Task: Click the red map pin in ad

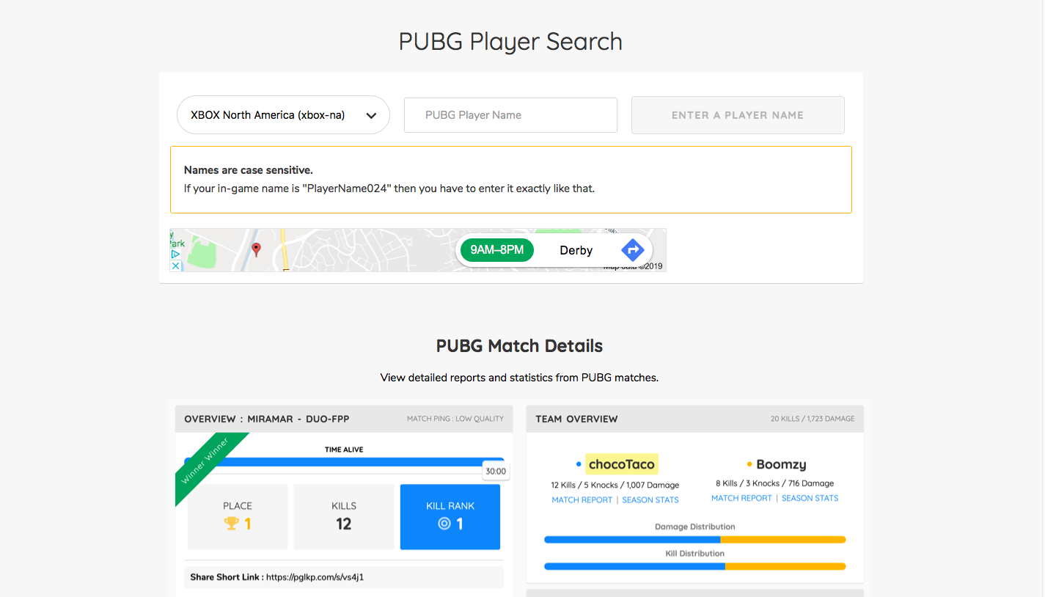Action: click(x=256, y=249)
